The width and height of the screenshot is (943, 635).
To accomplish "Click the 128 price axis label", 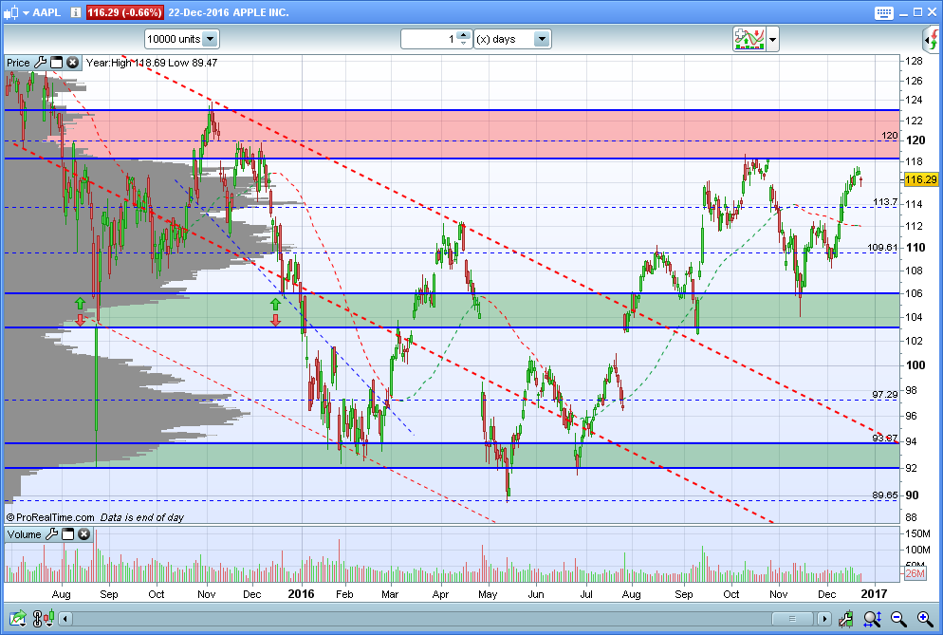I will [x=915, y=61].
